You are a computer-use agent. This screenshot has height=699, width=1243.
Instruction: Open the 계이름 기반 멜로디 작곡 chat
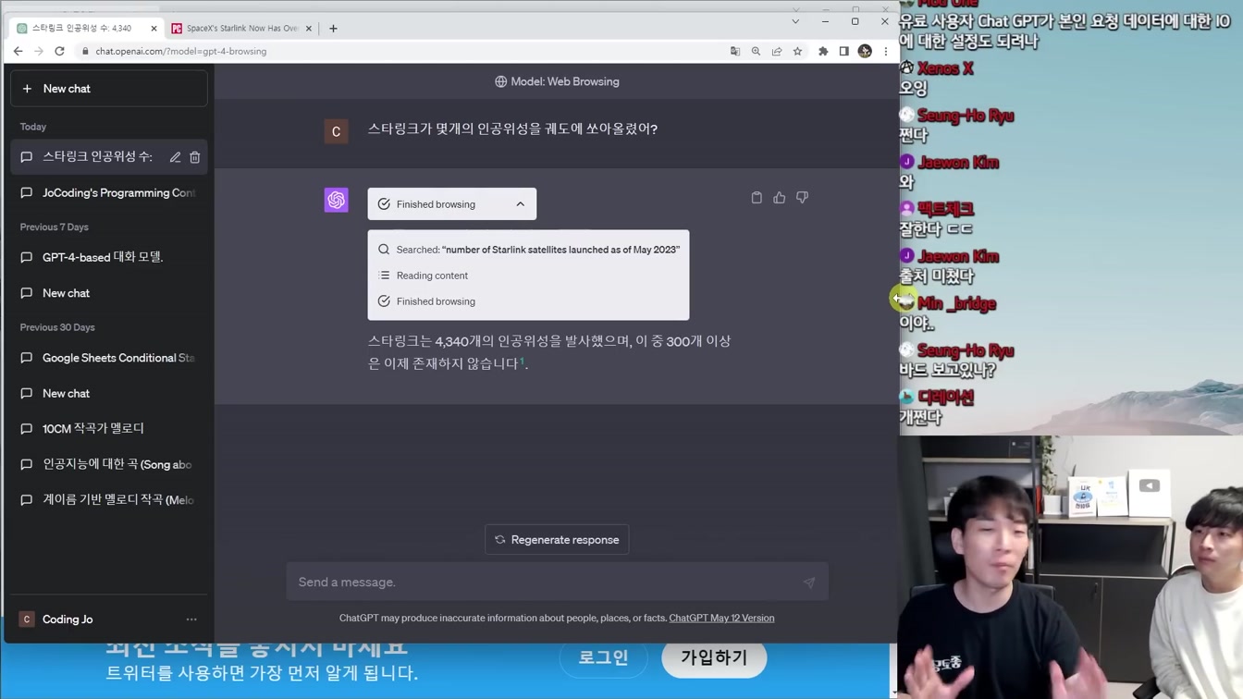tap(109, 500)
